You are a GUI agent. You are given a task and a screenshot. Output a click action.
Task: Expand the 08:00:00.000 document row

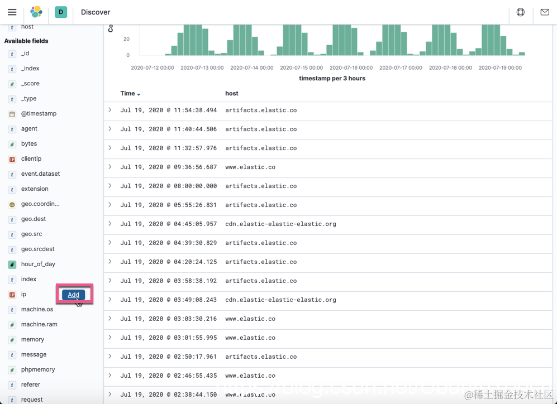click(x=110, y=185)
